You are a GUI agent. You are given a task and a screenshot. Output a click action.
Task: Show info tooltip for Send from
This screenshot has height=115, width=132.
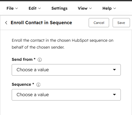coord(40,60)
